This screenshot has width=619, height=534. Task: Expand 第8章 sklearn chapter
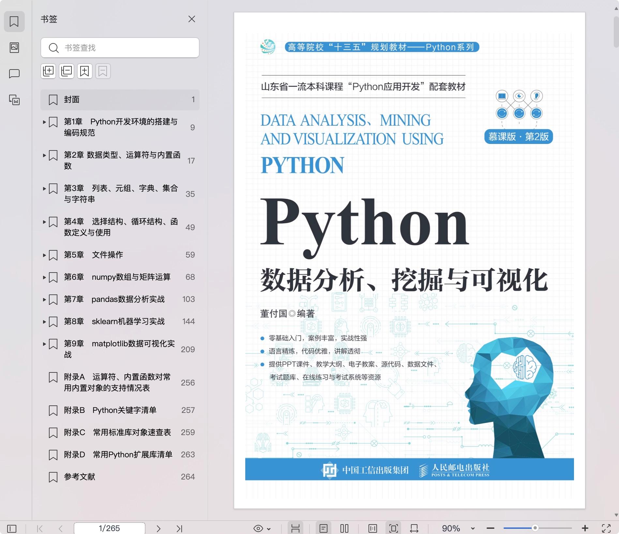pyautogui.click(x=44, y=322)
